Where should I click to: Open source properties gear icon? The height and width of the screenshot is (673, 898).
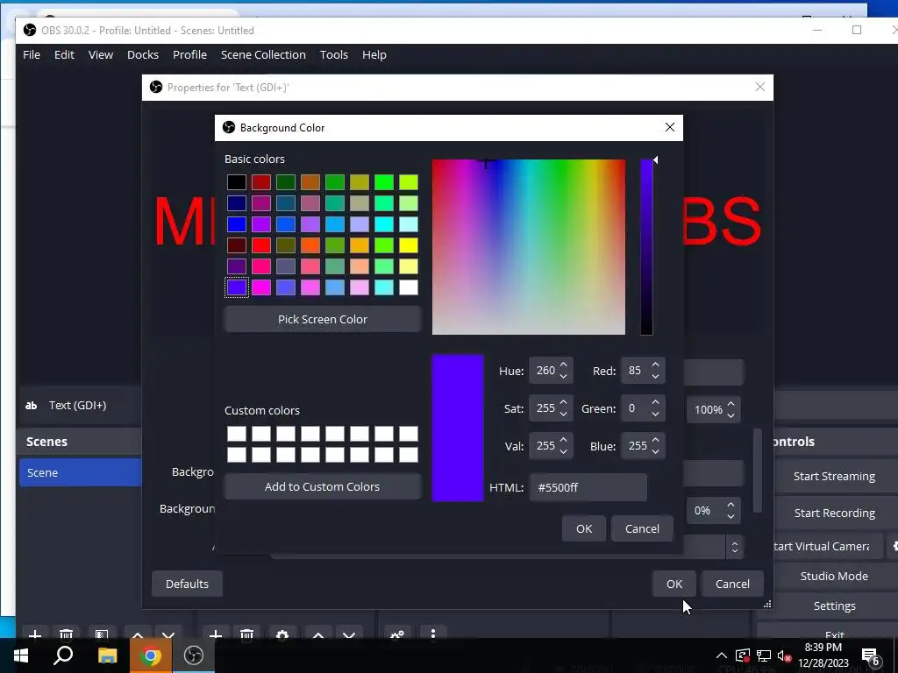282,635
